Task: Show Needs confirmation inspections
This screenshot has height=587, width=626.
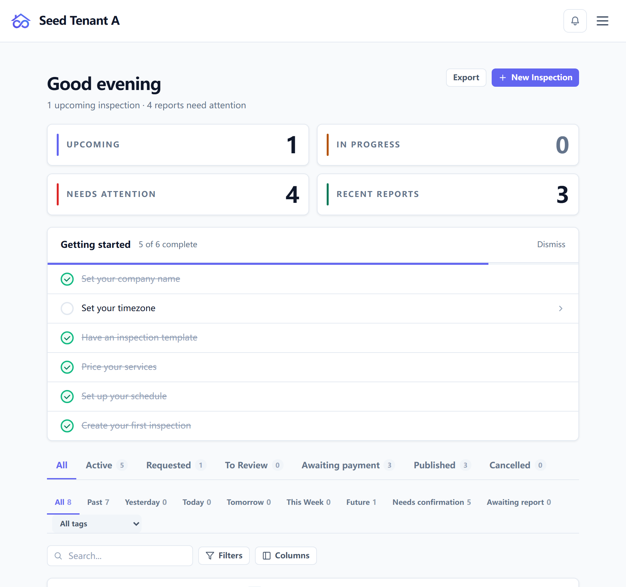Action: 432,502
